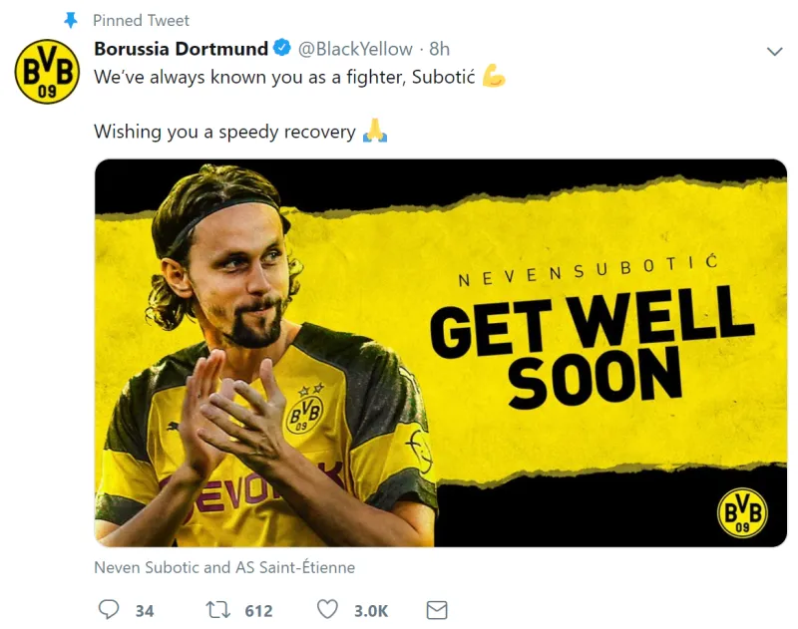Viewport: 798px width, 629px height.
Task: Open the 8h timestamp permalink
Action: click(x=440, y=49)
